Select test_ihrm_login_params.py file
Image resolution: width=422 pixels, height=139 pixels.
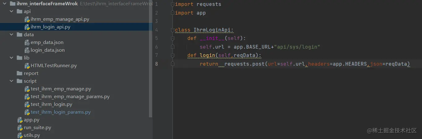pos(61,112)
